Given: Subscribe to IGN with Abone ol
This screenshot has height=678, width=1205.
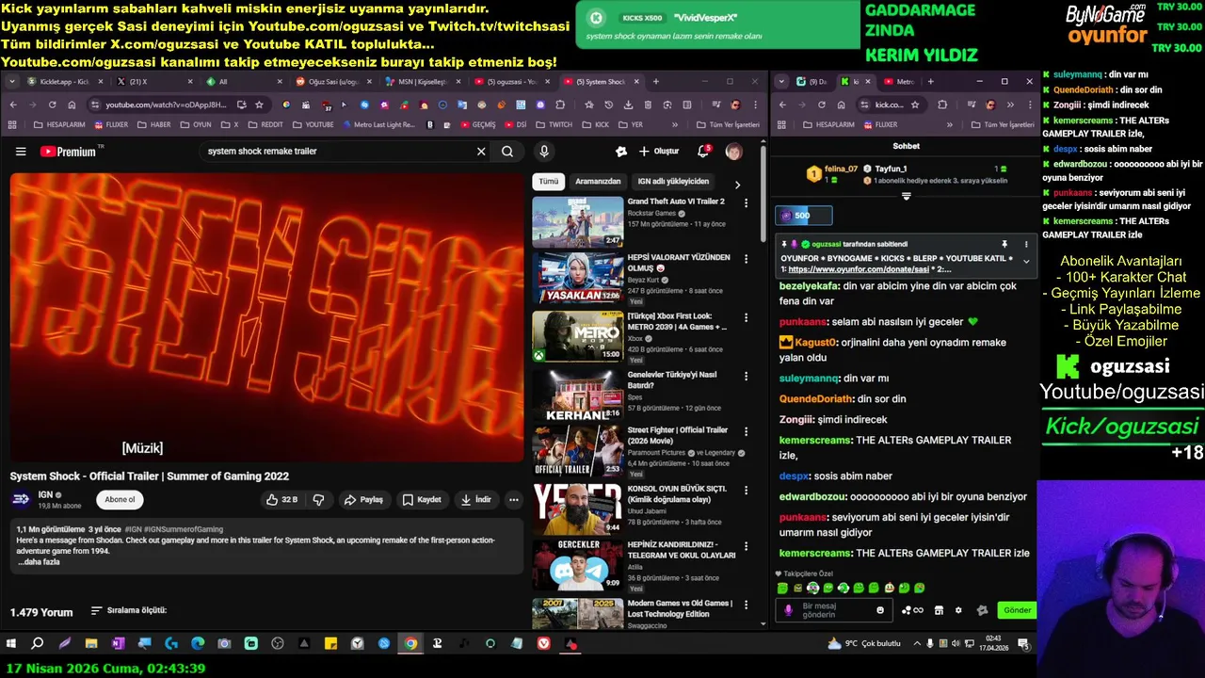Looking at the screenshot, I should [x=120, y=500].
